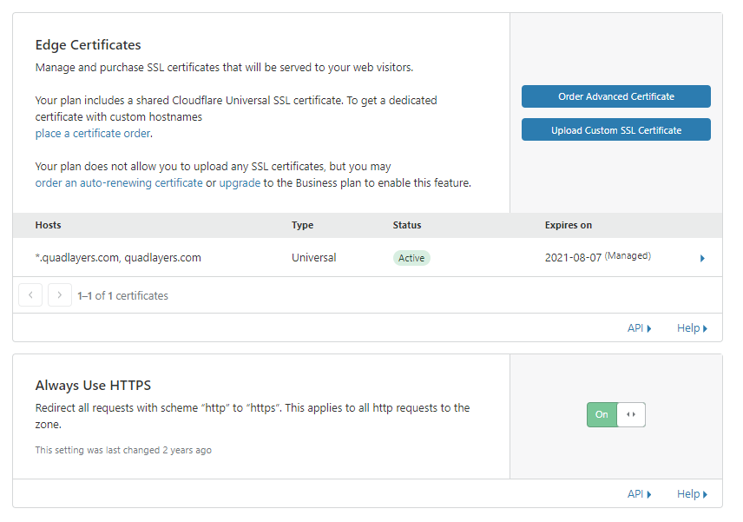Screen dimensions: 743x522
Task: Click the Type column header
Action: (x=302, y=225)
